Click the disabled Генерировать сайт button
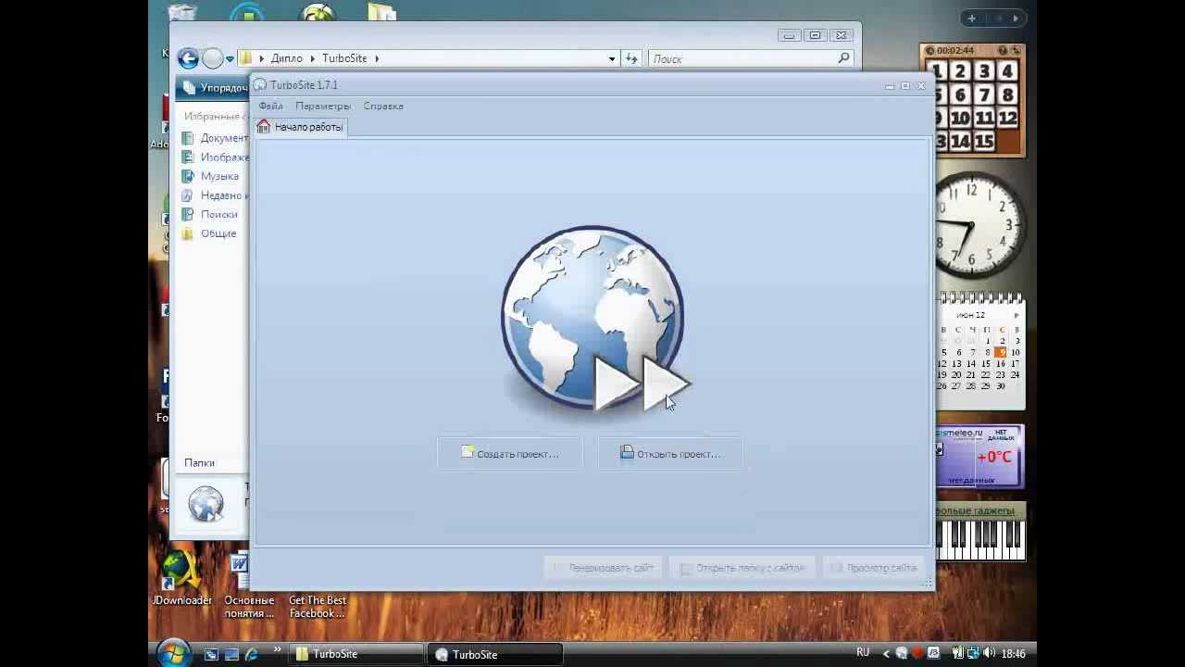The image size is (1185, 667). [603, 568]
